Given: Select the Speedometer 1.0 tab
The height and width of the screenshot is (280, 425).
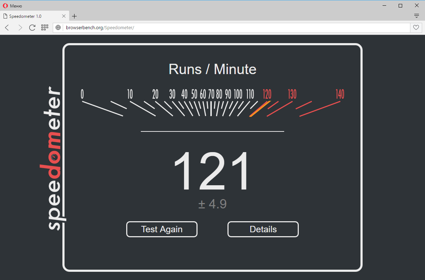Looking at the screenshot, I should 35,16.
